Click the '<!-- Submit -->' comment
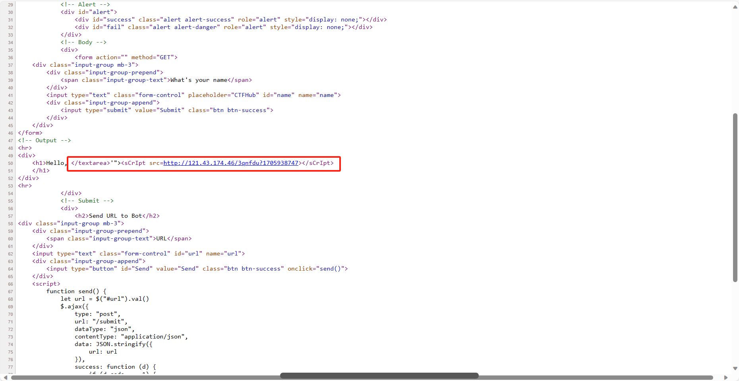739x381 pixels. (x=87, y=201)
